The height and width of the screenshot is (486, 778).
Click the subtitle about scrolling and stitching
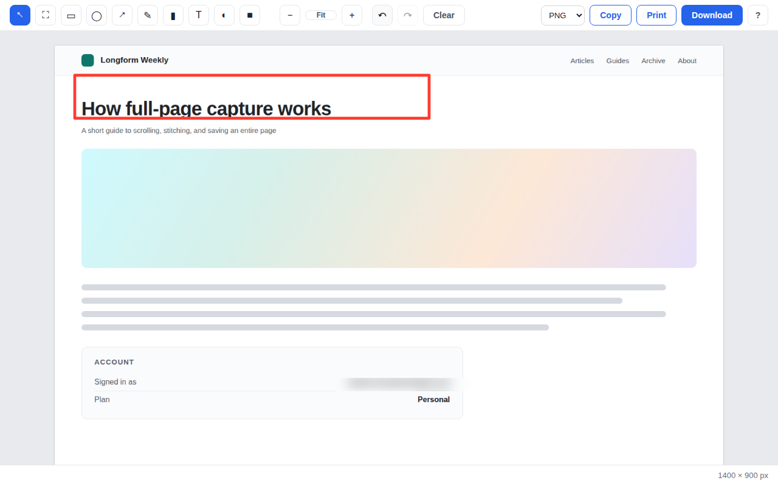coord(179,130)
